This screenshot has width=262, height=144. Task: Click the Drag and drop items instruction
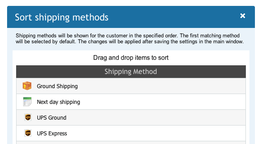[x=131, y=57]
